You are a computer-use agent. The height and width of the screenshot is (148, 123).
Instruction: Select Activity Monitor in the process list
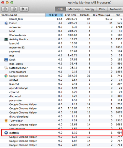[x=19, y=39]
